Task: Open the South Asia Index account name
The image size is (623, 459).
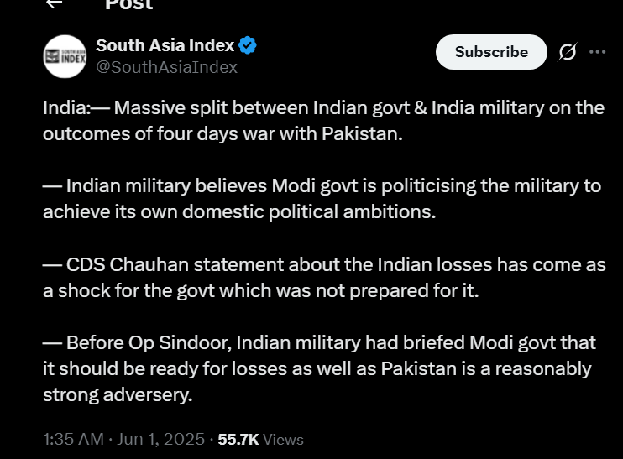Action: [x=165, y=45]
